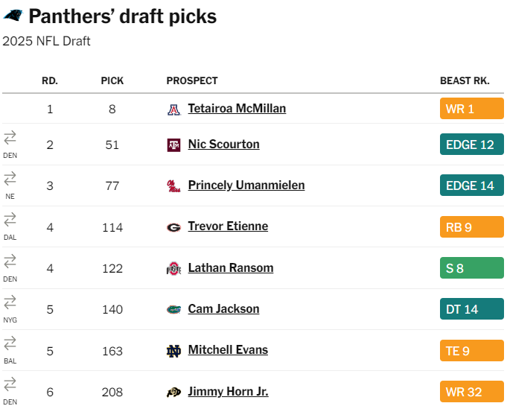Image resolution: width=507 pixels, height=406 pixels.
Task: Click the PROSPECT column header
Action: tap(192, 80)
